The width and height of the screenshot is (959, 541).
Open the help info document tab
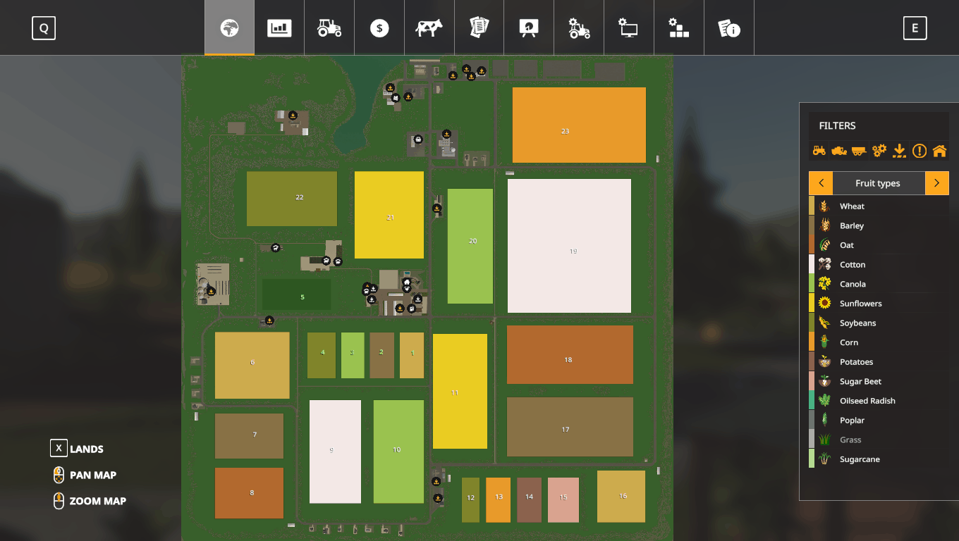pos(729,28)
